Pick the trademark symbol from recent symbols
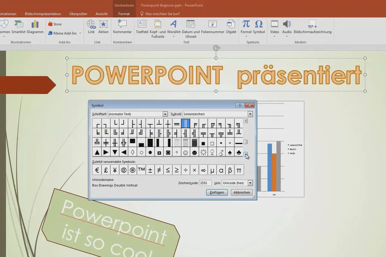 tap(141, 170)
